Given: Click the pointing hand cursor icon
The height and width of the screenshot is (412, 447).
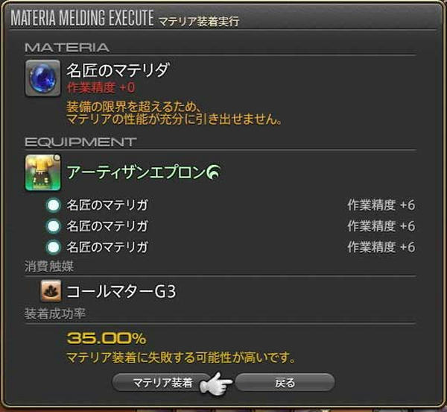Looking at the screenshot, I should [x=216, y=384].
